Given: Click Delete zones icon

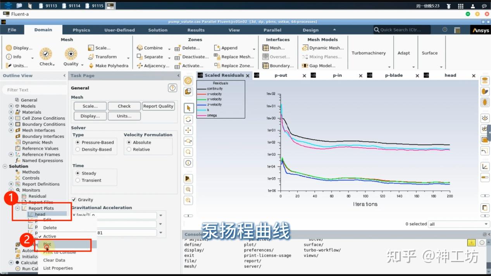Looking at the screenshot, I should tap(177, 48).
